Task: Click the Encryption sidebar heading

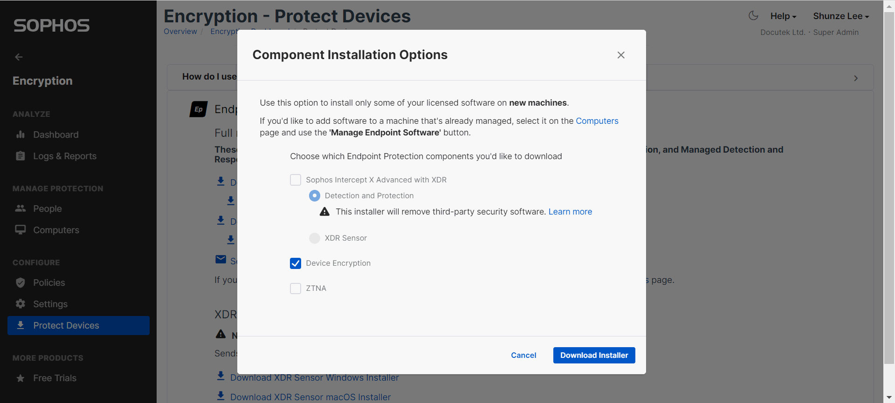Action: (42, 81)
